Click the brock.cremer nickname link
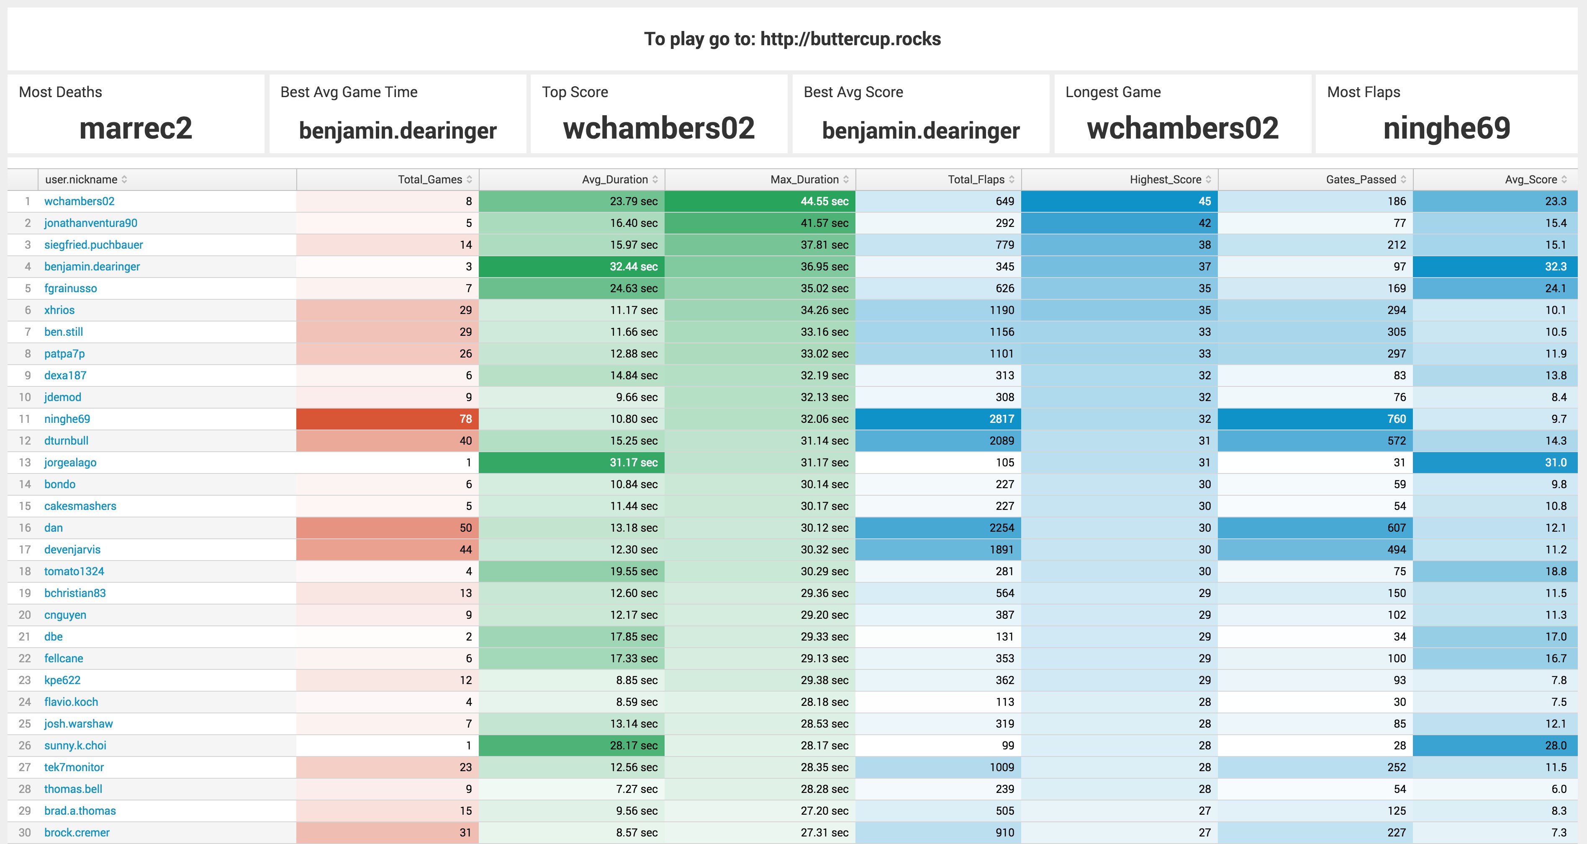Screen dimensions: 1587x844 click(x=77, y=832)
